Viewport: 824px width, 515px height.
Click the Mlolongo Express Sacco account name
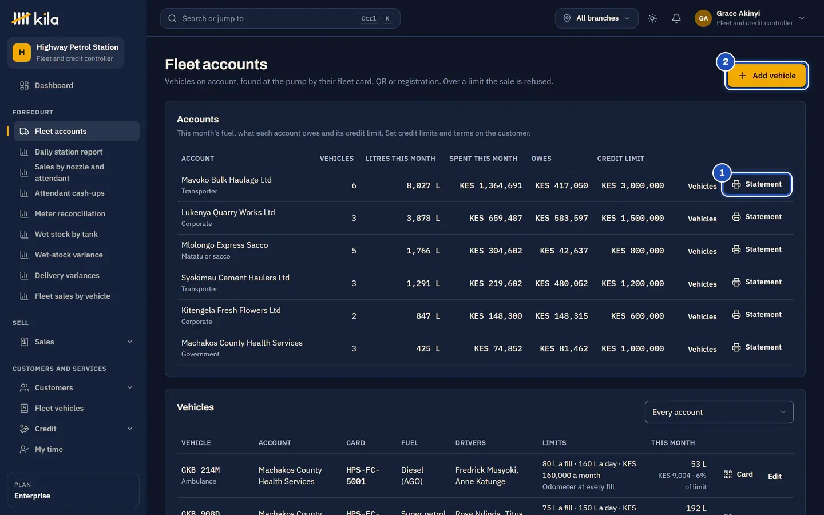pos(225,245)
